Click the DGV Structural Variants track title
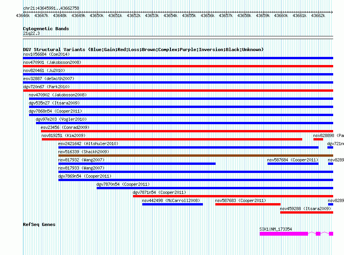 pos(143,50)
